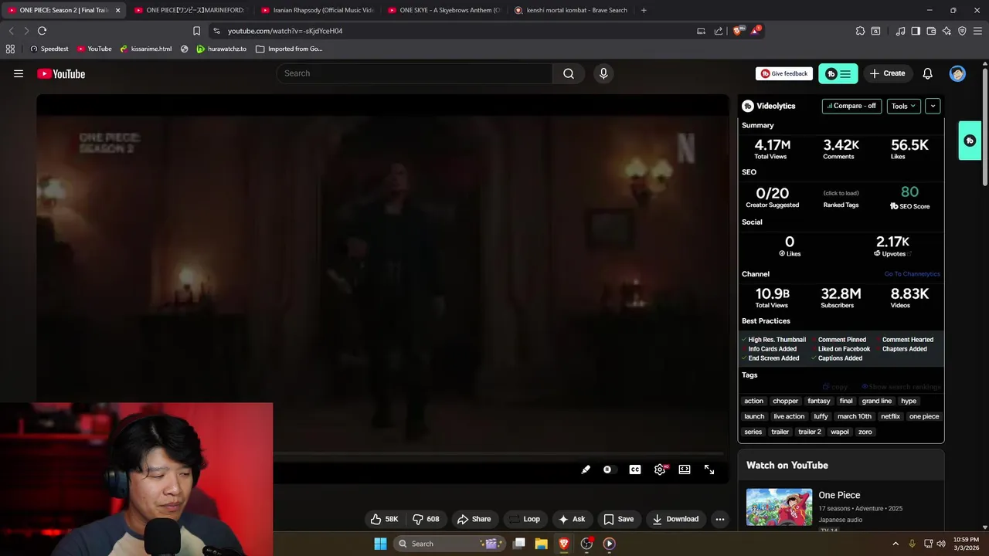Open the more actions ellipsis button

coord(720,519)
